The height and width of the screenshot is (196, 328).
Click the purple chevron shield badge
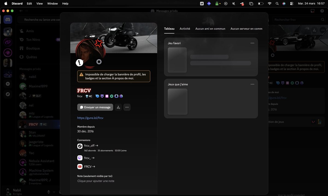click(102, 96)
